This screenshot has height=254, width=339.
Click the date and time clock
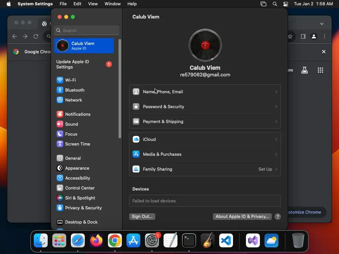click(x=314, y=4)
